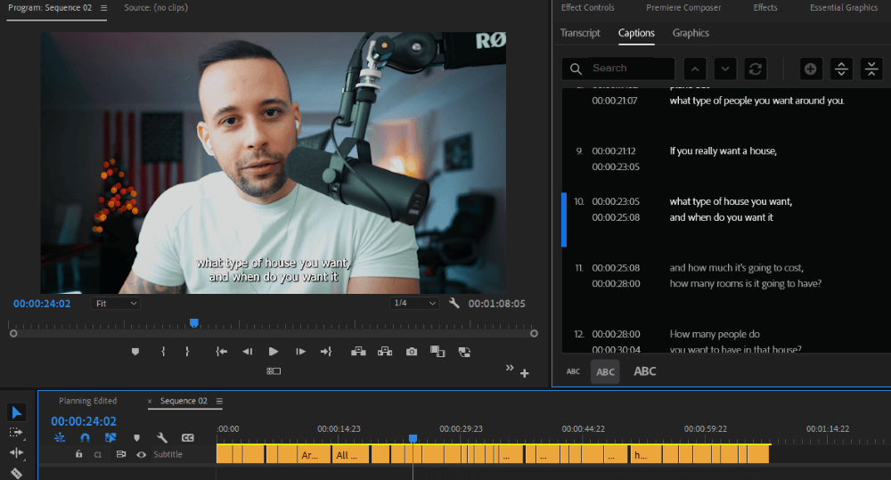Select the Selection tool arrow

click(16, 413)
